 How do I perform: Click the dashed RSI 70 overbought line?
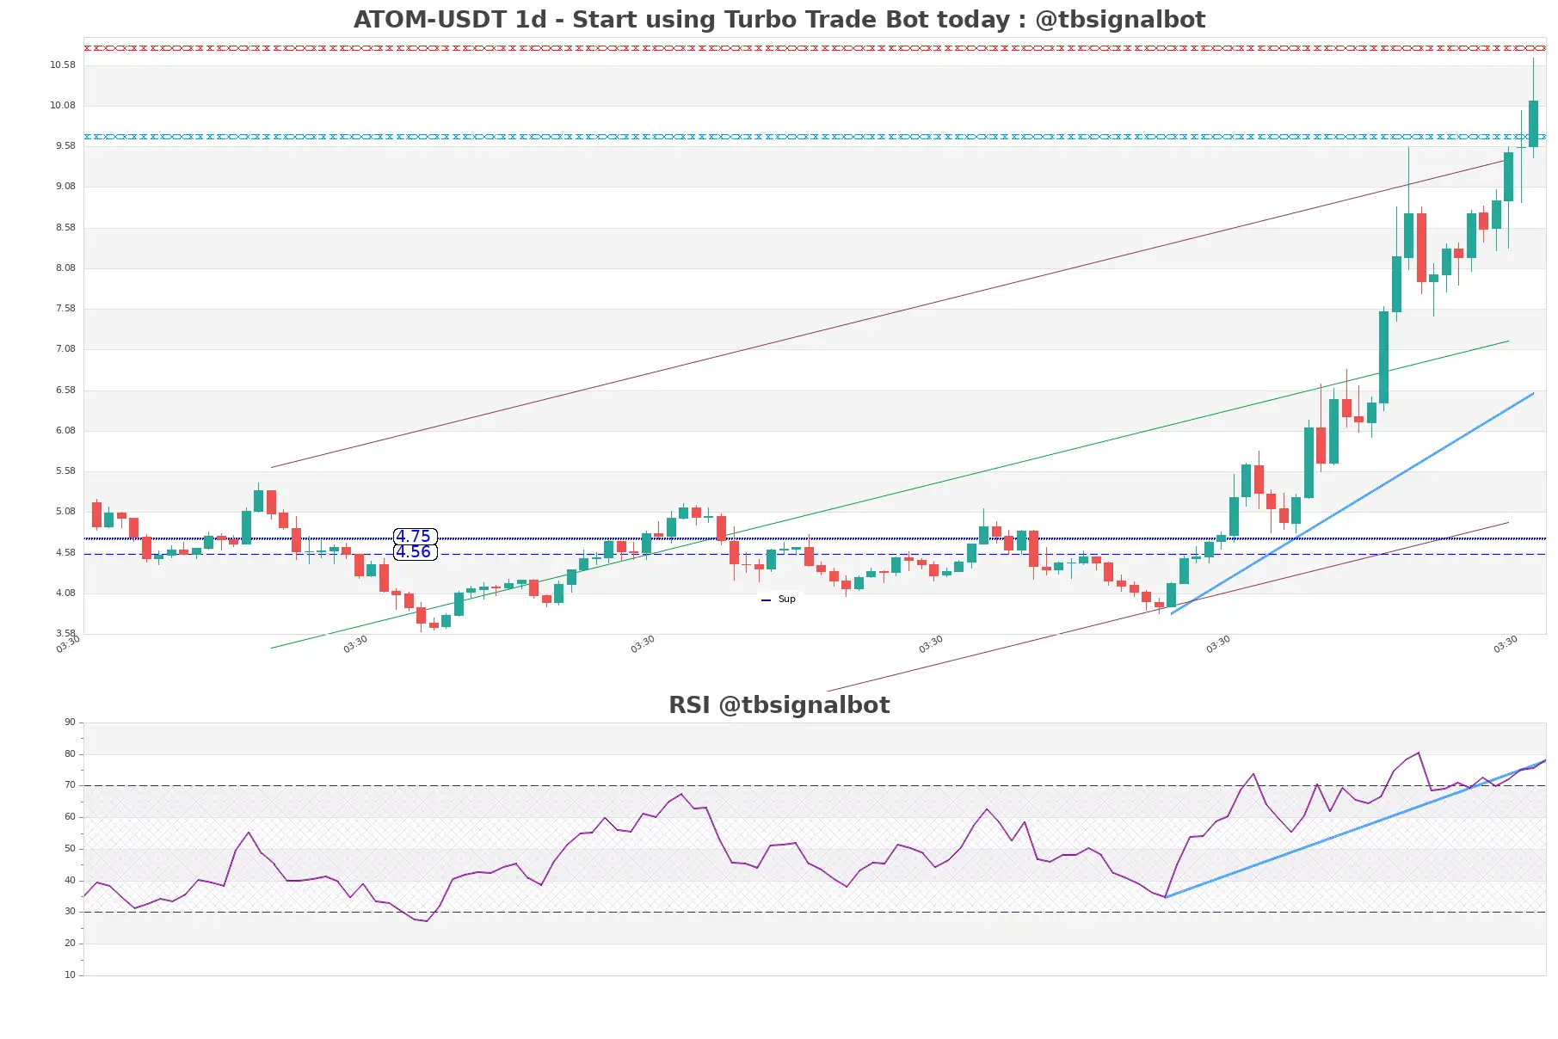click(815, 785)
